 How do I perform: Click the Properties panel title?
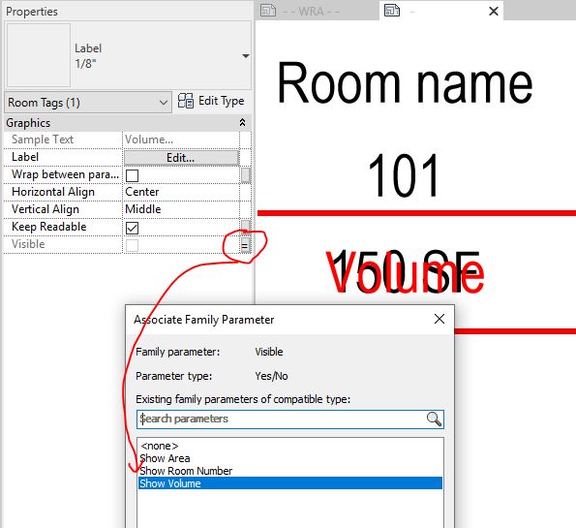tap(32, 12)
